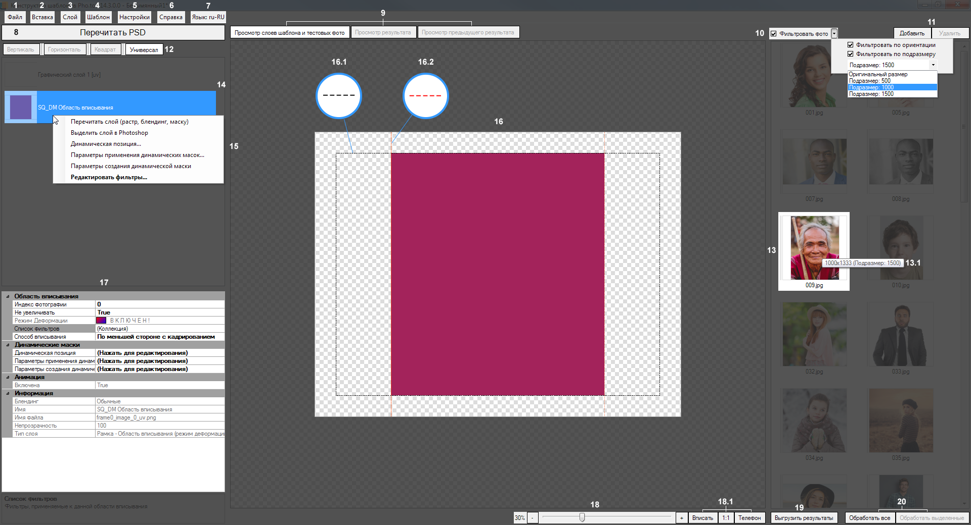This screenshot has height=525, width=971.
Task: Choose Перечитать слой (растр, блендинг, маску)
Action: click(x=138, y=122)
